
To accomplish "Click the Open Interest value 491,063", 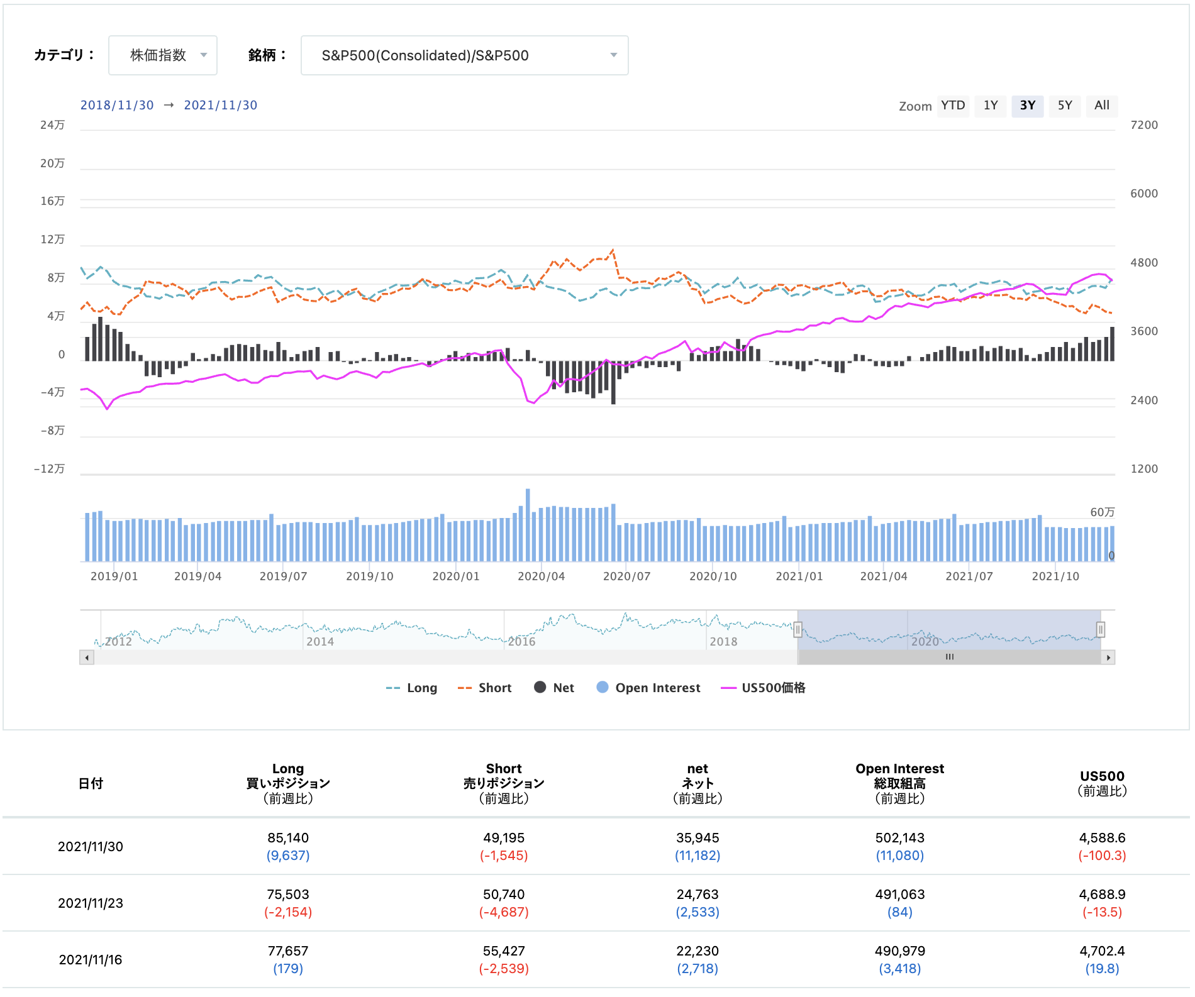I will (x=900, y=895).
